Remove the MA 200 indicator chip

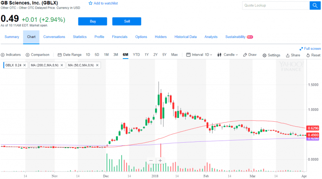coord(62,65)
